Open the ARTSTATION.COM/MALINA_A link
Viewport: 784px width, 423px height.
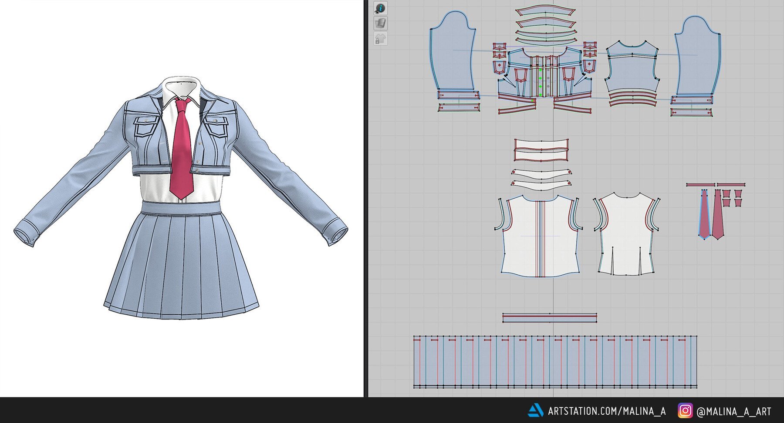tap(607, 411)
